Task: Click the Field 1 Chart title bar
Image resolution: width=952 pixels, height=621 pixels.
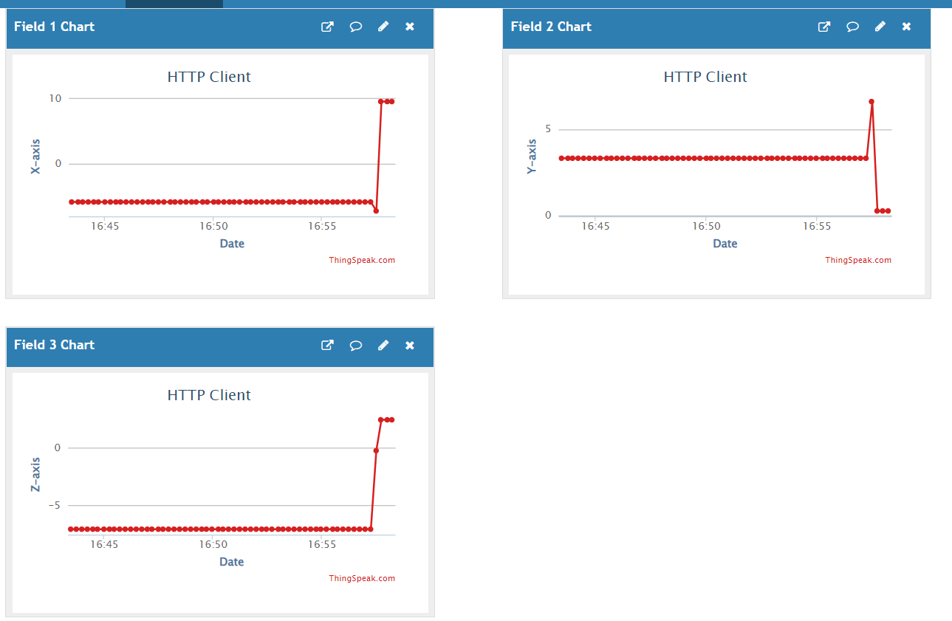Action: pos(185,27)
